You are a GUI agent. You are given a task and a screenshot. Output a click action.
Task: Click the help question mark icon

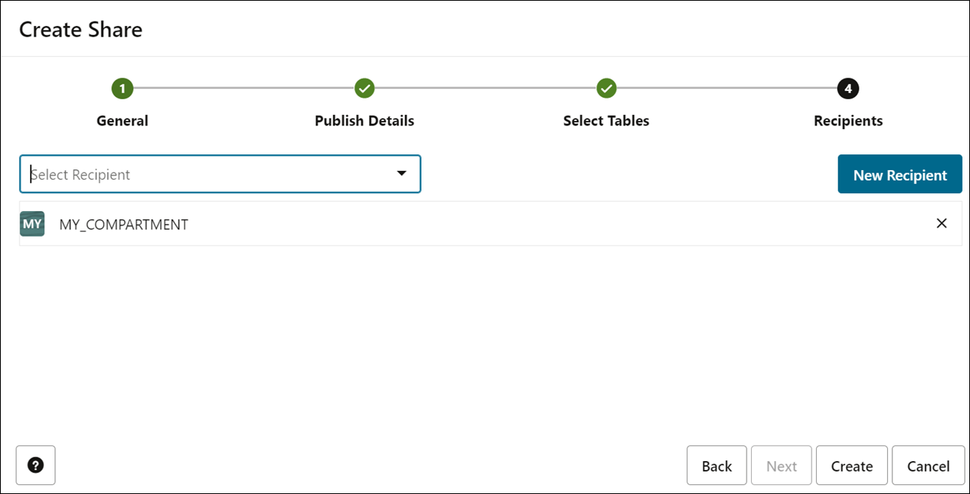35,465
